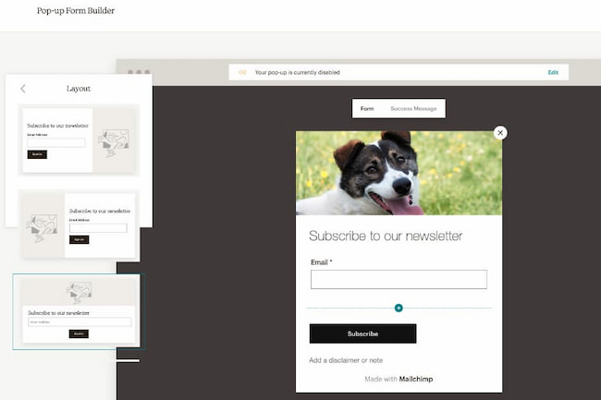Image resolution: width=601 pixels, height=400 pixels.
Task: Choose the image-on-top layout thumbnail
Action: click(x=79, y=311)
